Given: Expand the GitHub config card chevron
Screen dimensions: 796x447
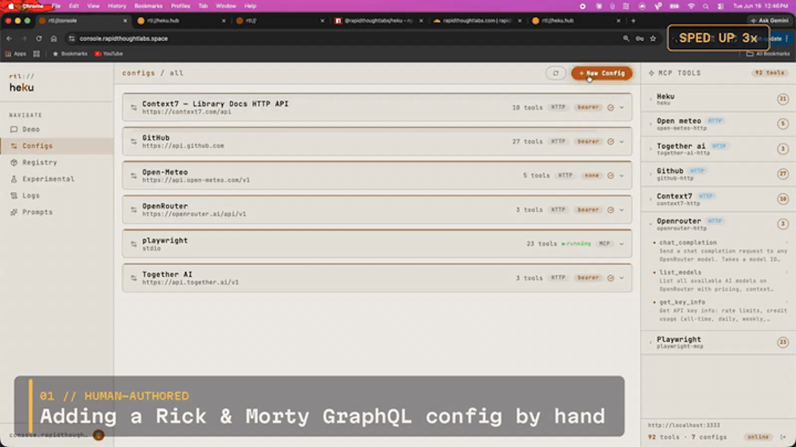Looking at the screenshot, I should coord(622,142).
